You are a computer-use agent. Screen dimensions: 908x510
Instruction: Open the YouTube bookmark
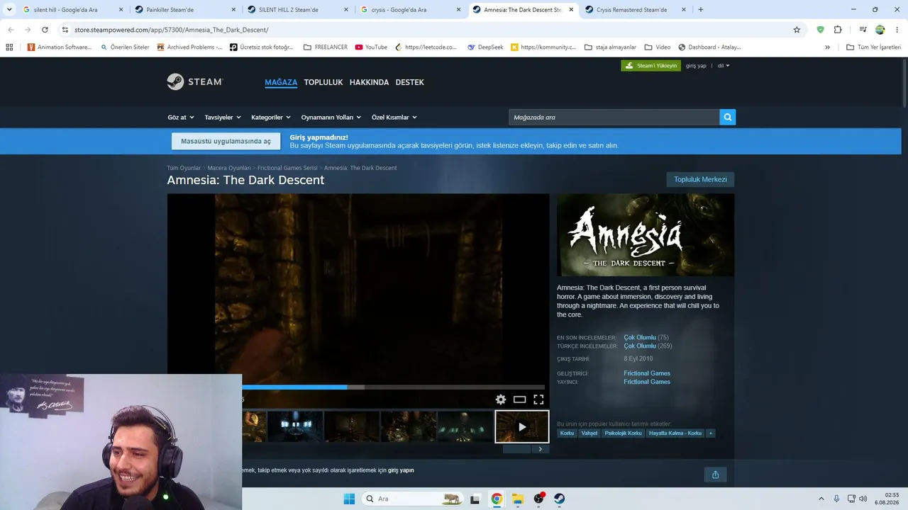click(371, 47)
